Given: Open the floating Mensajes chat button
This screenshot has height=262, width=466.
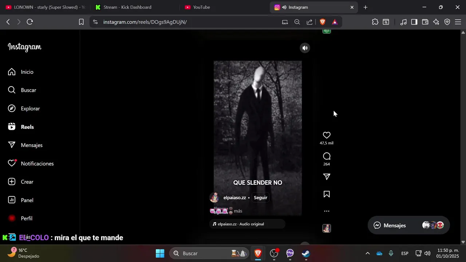Looking at the screenshot, I should tap(409, 225).
